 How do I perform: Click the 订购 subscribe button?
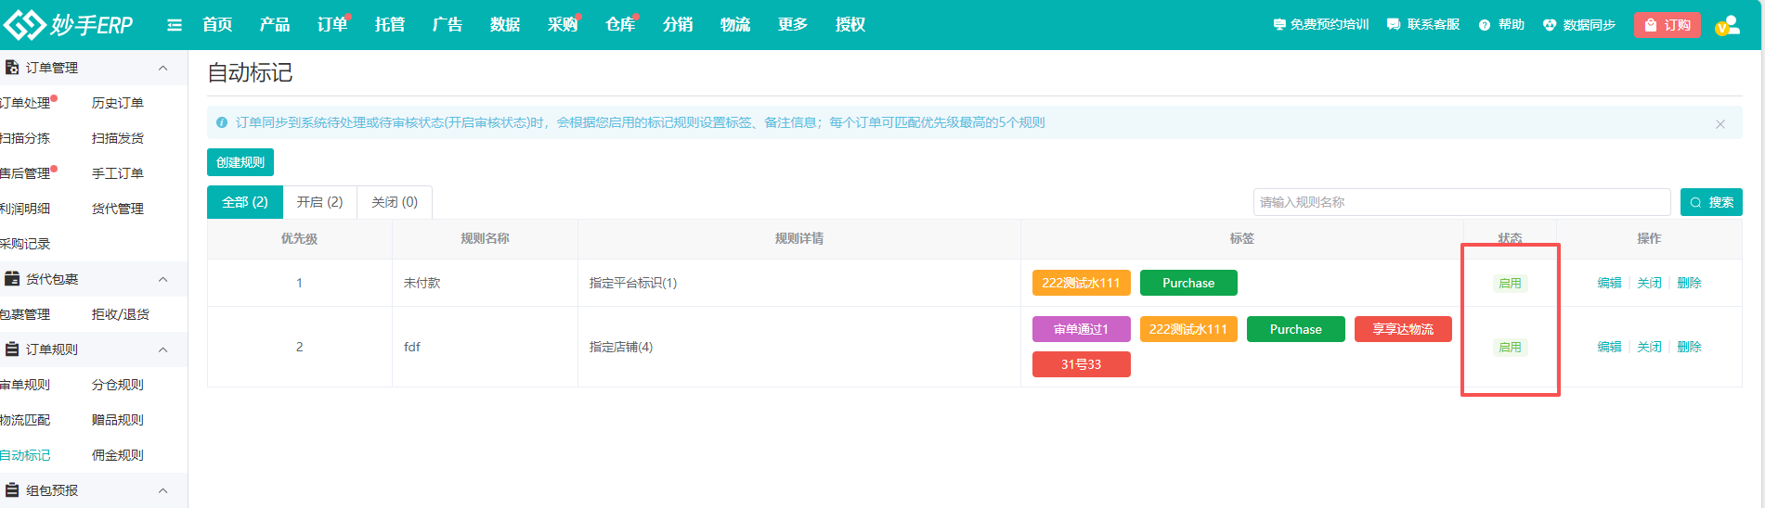coord(1667,25)
